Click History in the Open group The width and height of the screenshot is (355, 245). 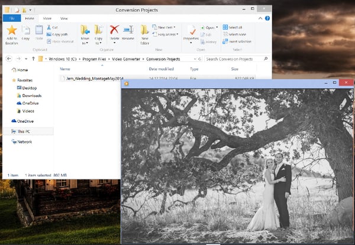click(208, 42)
